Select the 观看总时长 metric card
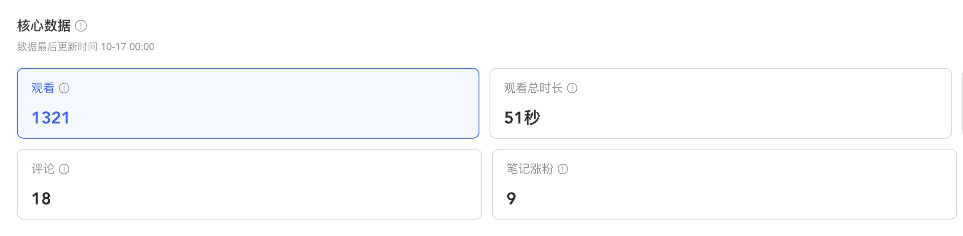The width and height of the screenshot is (963, 236). click(721, 103)
